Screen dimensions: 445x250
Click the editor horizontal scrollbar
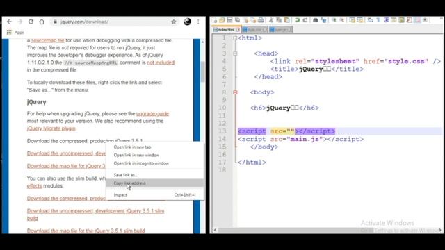tap(295, 230)
